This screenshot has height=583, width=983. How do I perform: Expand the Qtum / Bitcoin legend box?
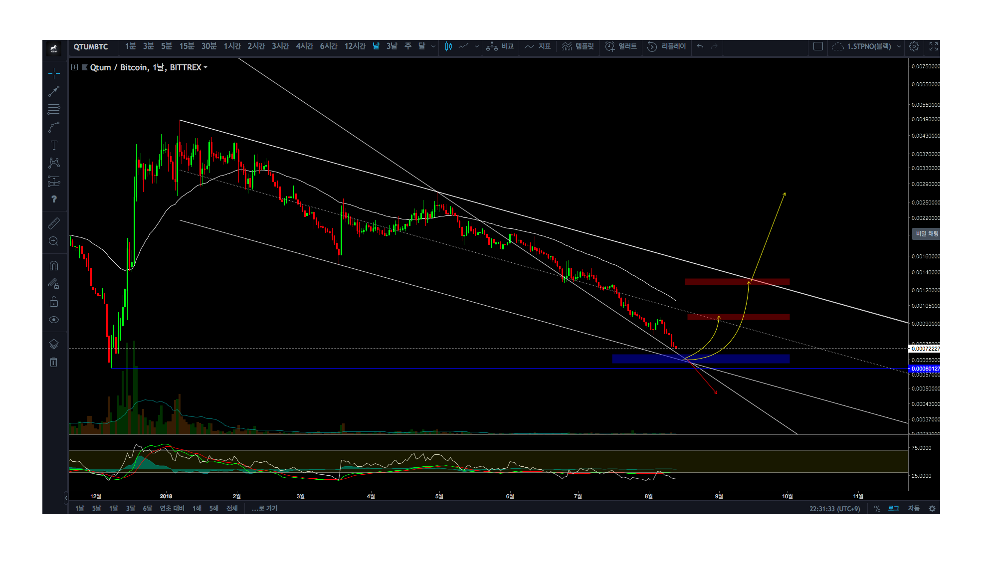(74, 67)
